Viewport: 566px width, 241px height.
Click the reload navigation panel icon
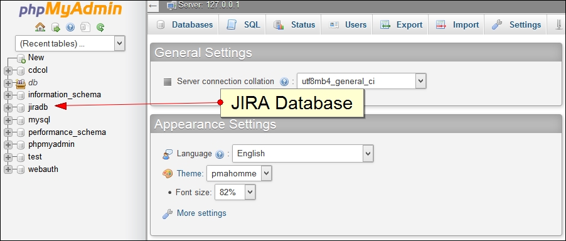click(x=100, y=28)
